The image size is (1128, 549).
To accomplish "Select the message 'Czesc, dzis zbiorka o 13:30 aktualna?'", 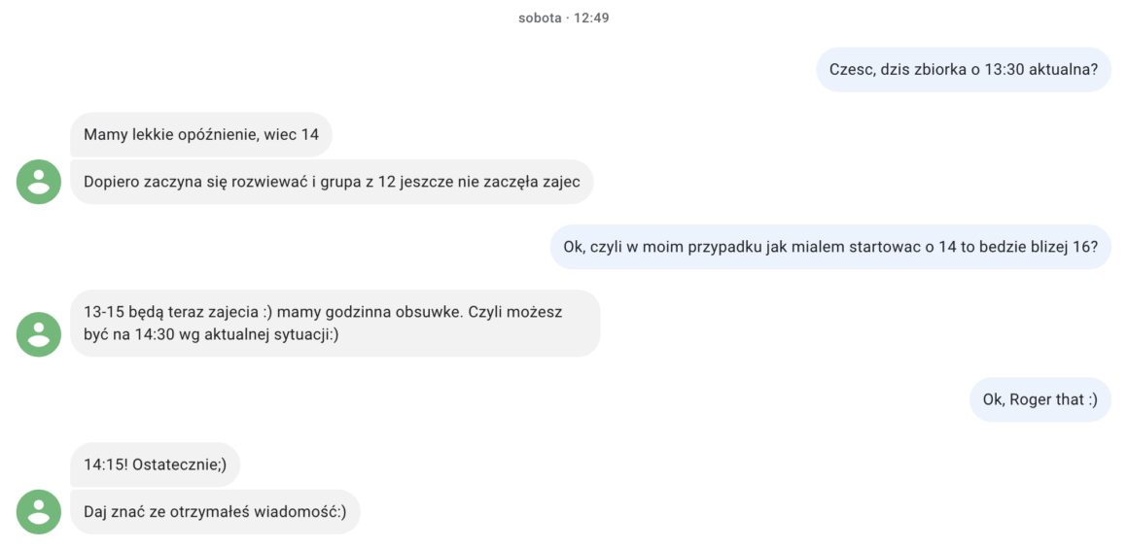I will pos(964,70).
